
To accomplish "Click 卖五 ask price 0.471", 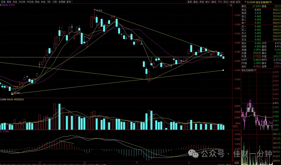I will 258,10.
